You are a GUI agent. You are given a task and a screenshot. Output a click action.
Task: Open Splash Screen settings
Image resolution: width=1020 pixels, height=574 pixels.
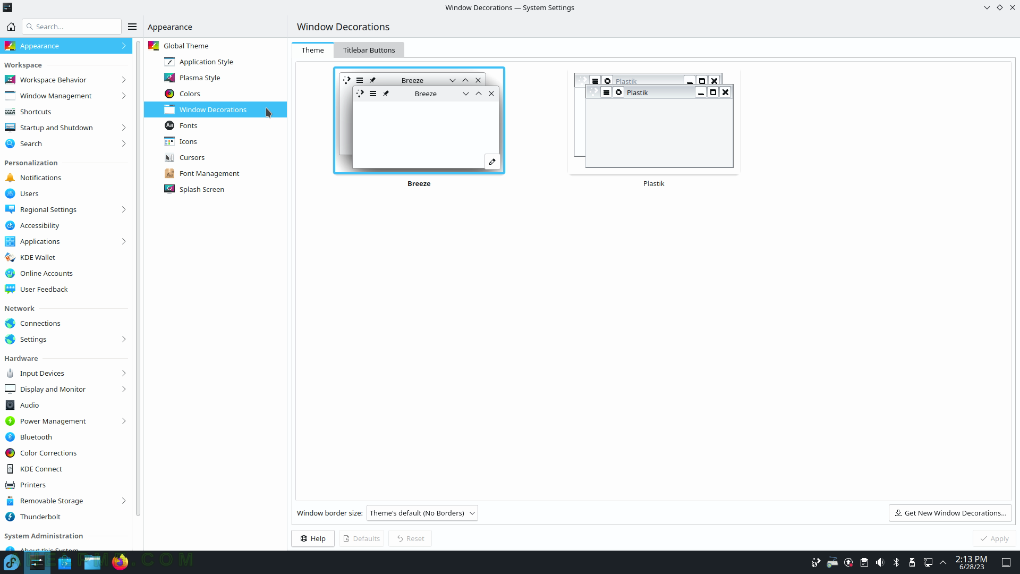pos(215,189)
